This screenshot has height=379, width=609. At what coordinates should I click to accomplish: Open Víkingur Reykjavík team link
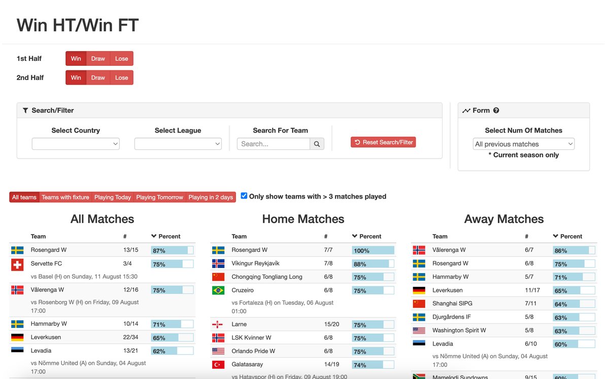point(255,263)
